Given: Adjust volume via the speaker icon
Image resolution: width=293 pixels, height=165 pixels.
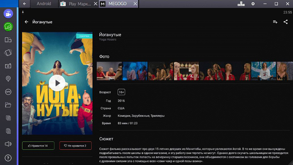Looking at the screenshot, I should click(x=8, y=144).
